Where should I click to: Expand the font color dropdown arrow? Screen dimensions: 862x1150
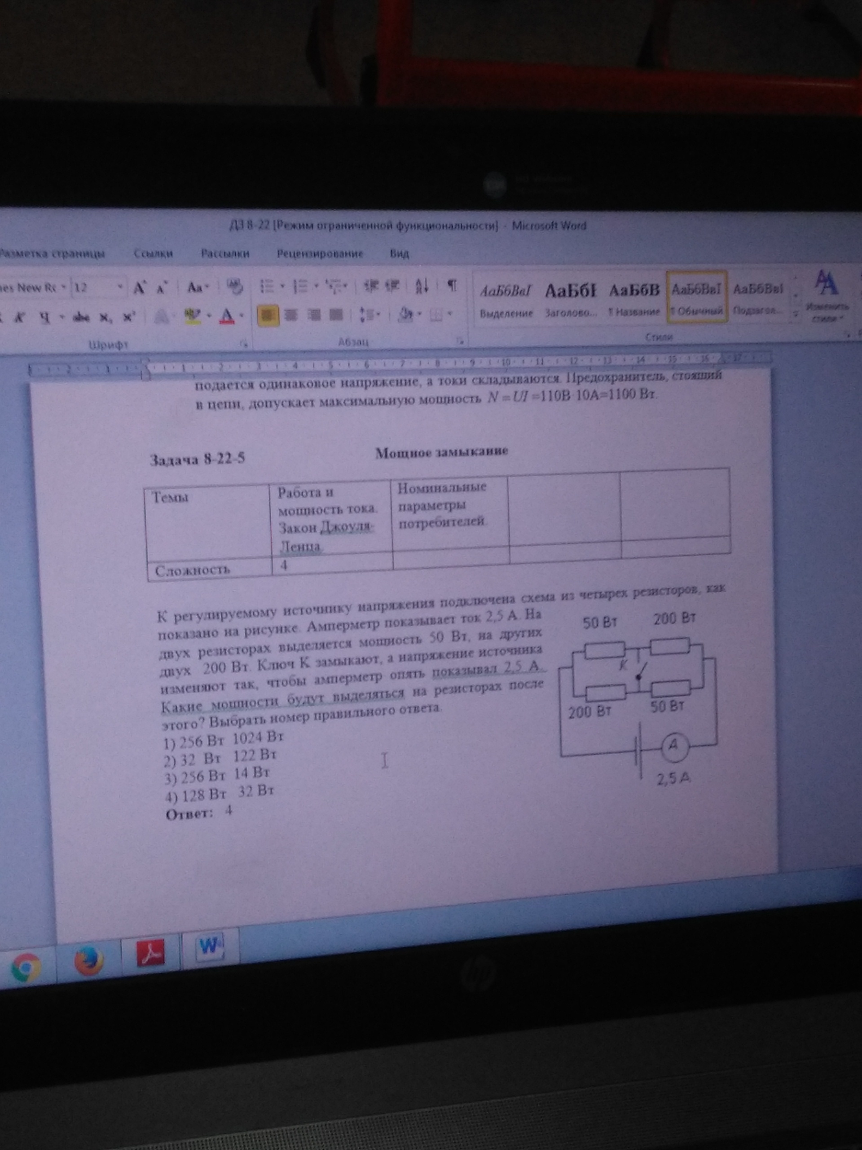click(x=241, y=315)
